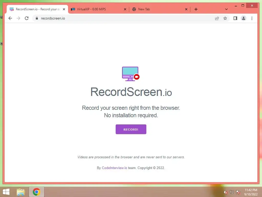
Task: Click the RecordScreen monitor logo
Action: (x=131, y=74)
